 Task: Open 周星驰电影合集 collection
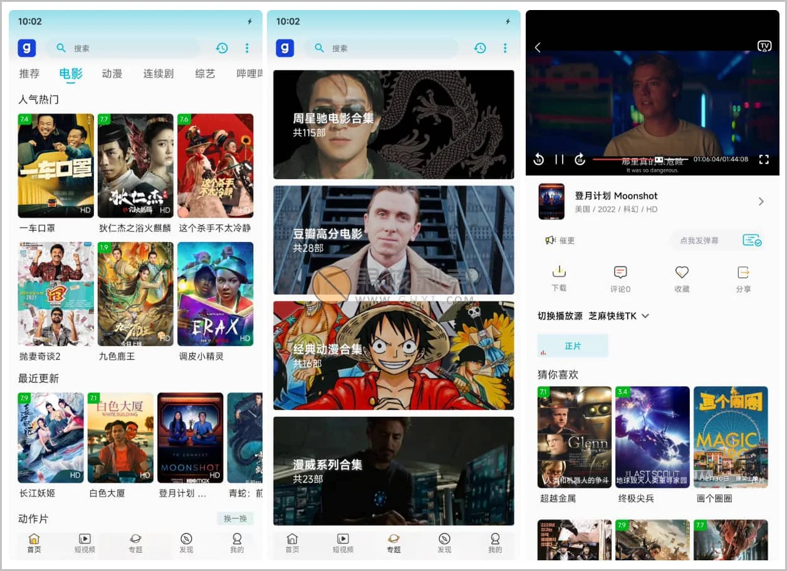click(x=394, y=124)
